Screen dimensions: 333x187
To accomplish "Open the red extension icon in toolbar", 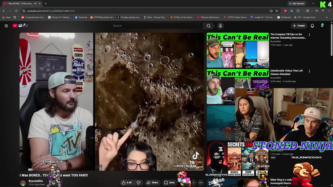I will point(285,11).
